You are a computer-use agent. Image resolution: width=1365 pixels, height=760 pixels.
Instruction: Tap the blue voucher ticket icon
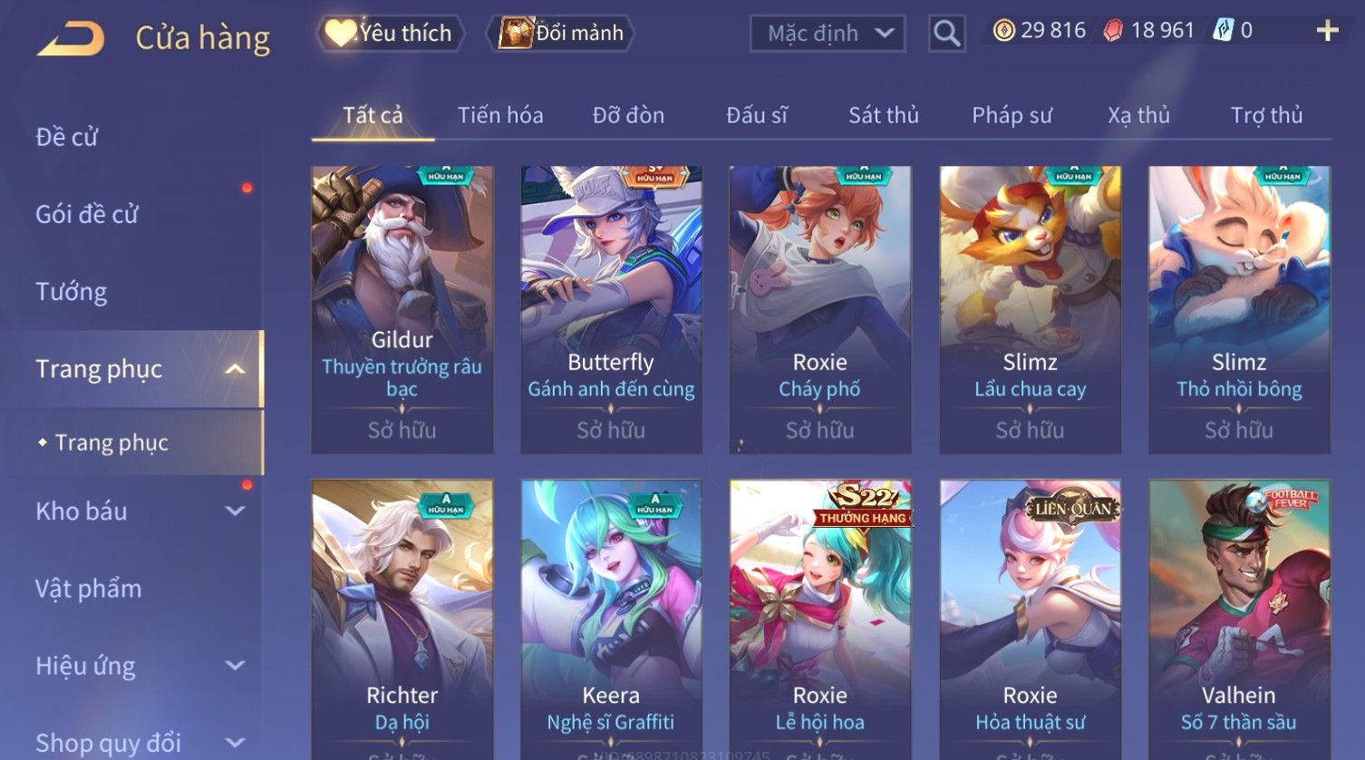[x=1224, y=30]
